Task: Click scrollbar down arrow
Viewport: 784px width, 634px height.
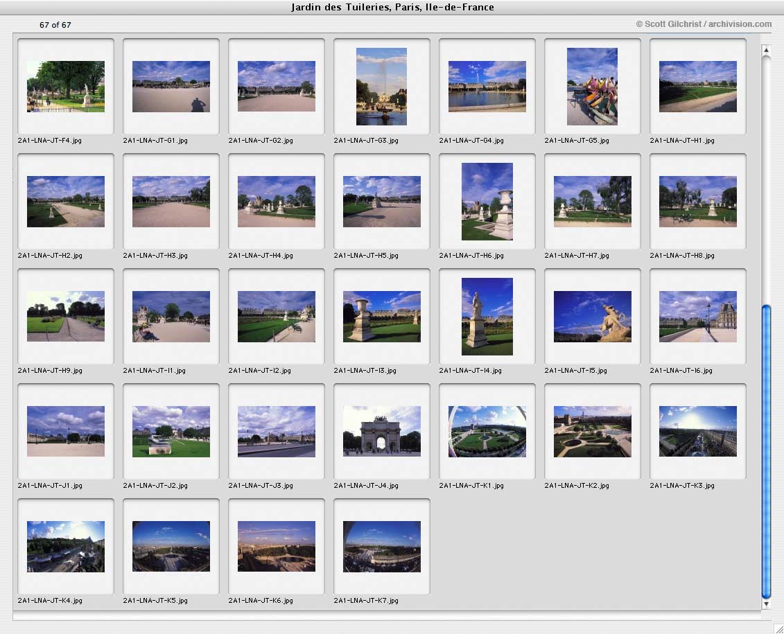Action: [766, 604]
